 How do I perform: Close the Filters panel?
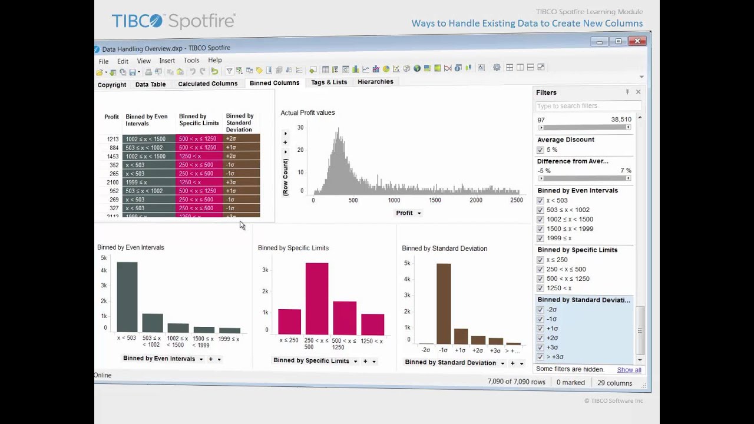click(x=638, y=92)
